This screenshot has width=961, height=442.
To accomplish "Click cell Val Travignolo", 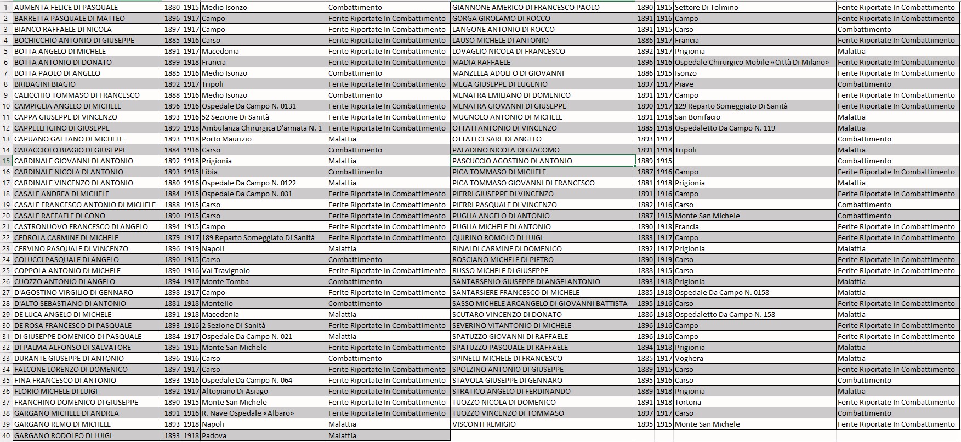I will 264,270.
